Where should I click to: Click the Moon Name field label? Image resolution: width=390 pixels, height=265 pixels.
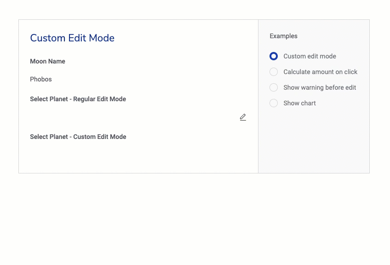(47, 61)
